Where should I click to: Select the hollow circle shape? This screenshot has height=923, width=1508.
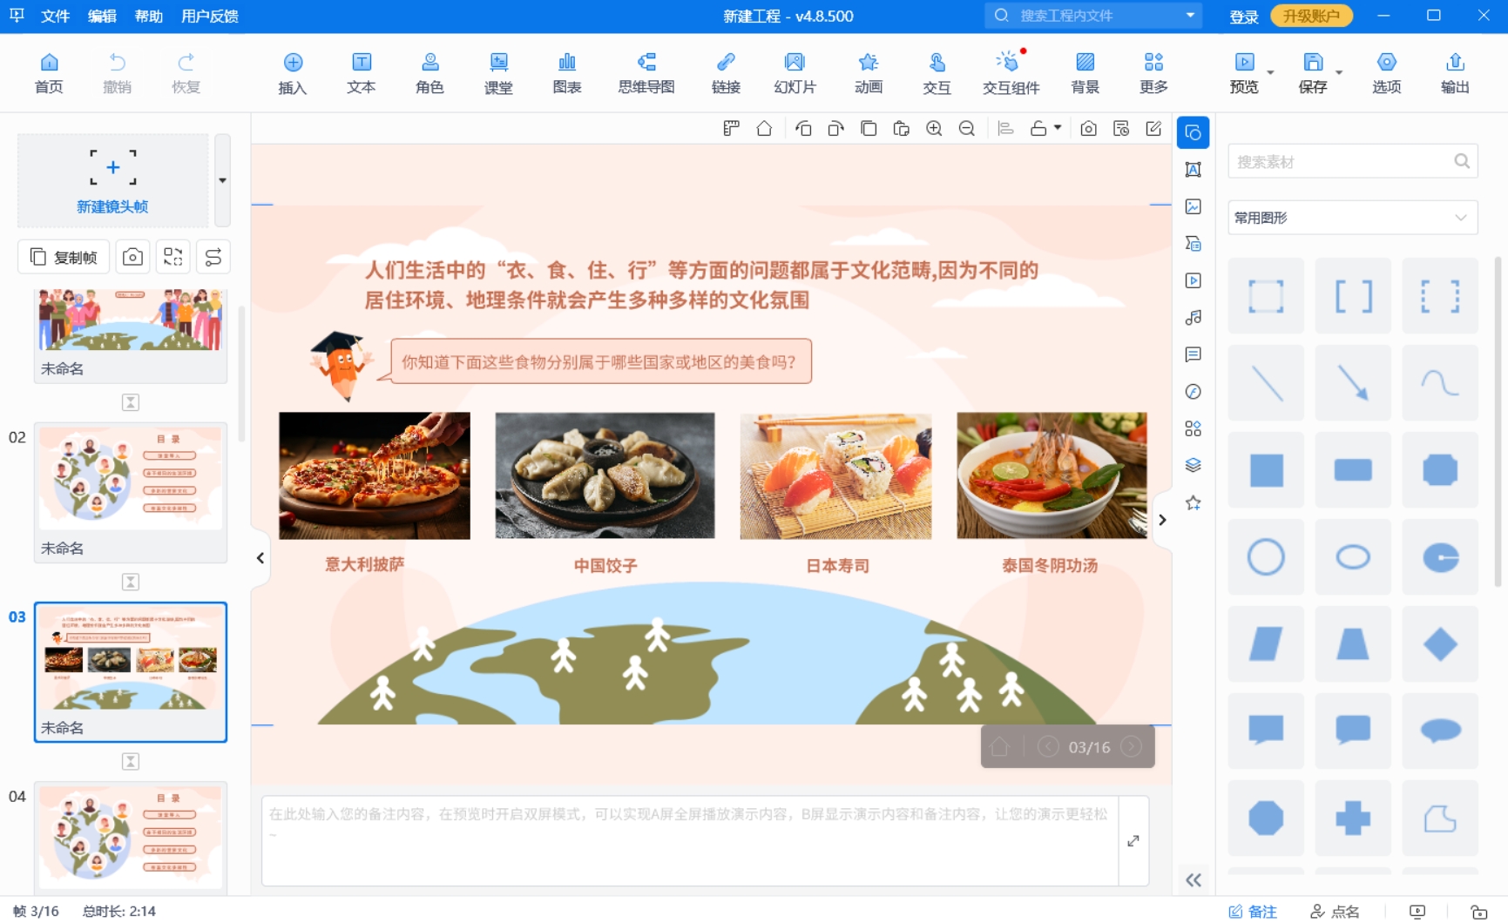[x=1266, y=557]
